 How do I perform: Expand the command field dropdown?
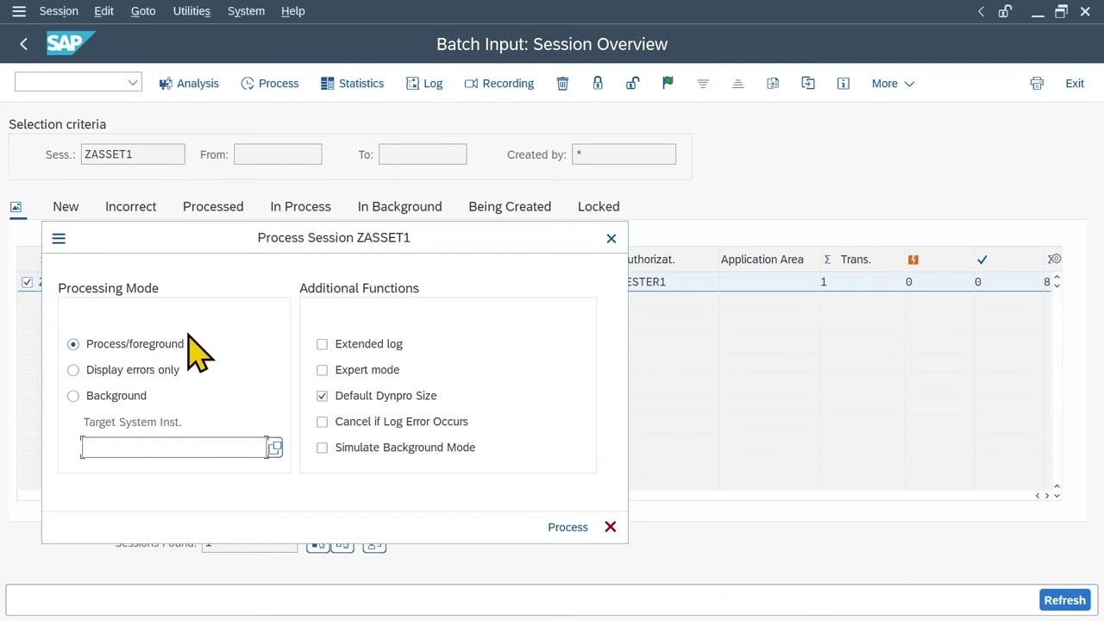(133, 83)
